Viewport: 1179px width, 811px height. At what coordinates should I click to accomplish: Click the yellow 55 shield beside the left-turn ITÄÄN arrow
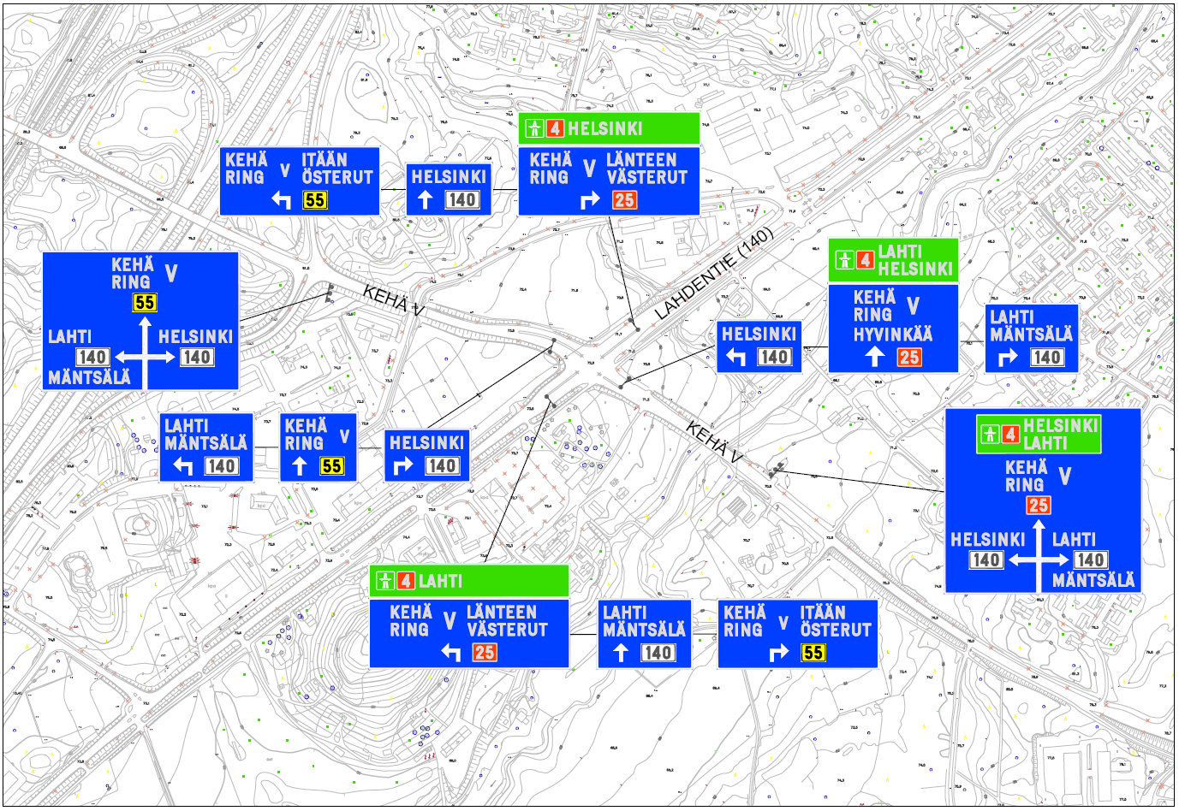click(315, 200)
